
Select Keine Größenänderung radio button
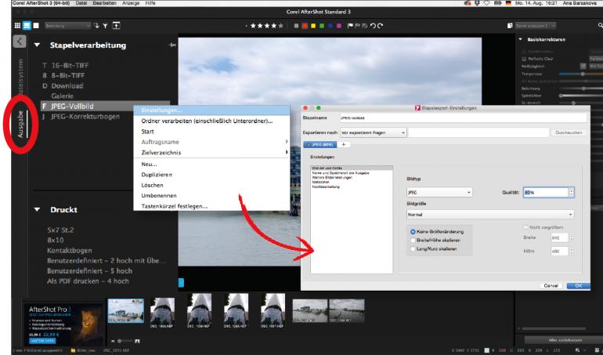coord(413,232)
